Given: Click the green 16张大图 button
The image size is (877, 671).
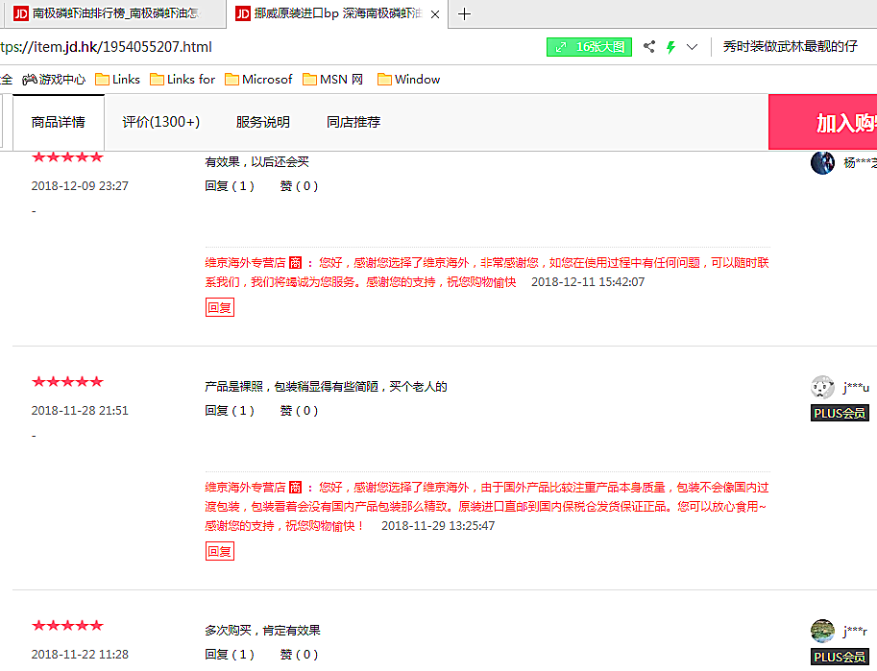Looking at the screenshot, I should pos(589,47).
